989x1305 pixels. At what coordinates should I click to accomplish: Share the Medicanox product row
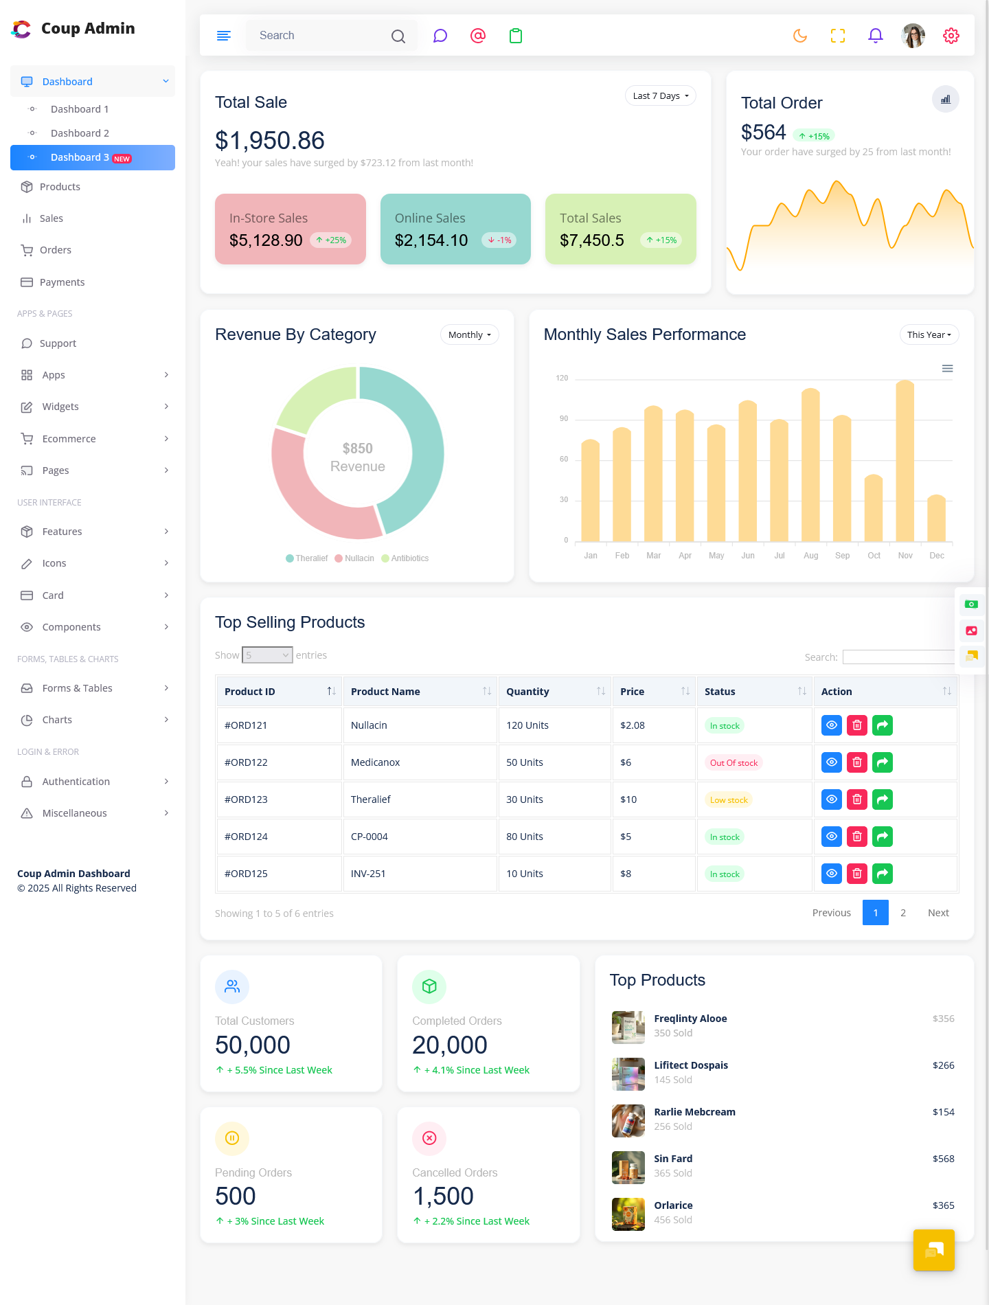point(883,762)
